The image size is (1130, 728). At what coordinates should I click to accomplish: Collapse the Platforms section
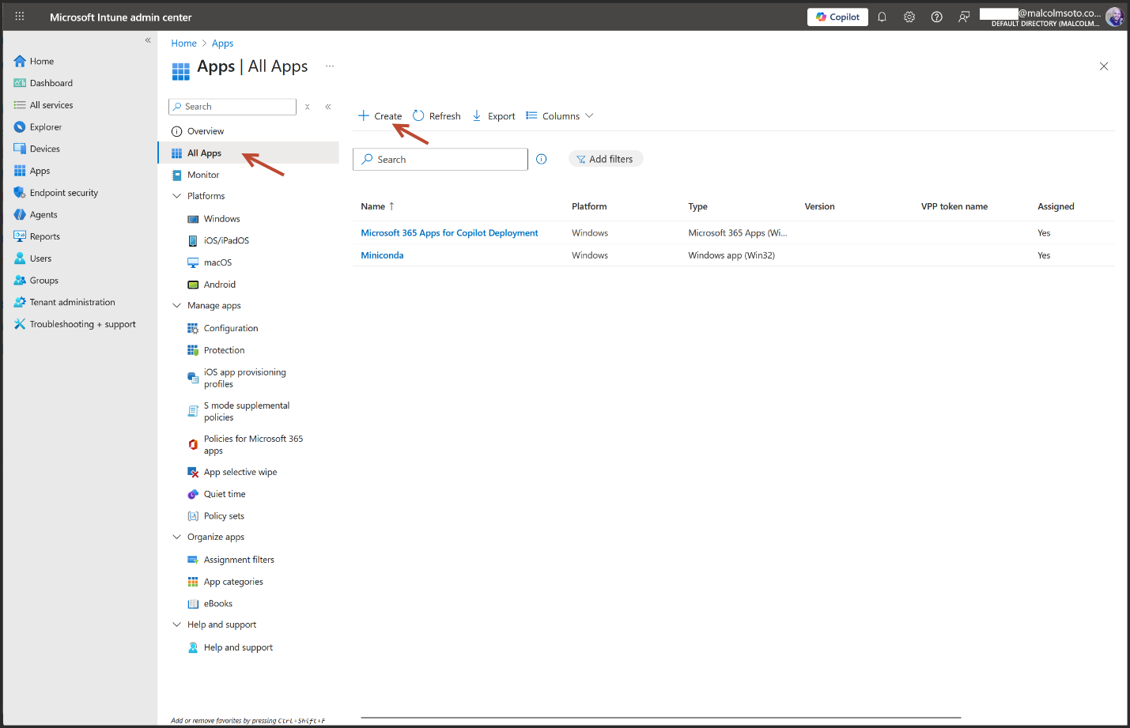pyautogui.click(x=177, y=196)
